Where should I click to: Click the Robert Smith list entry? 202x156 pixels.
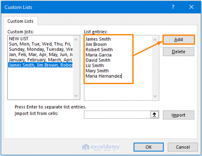(x=99, y=50)
